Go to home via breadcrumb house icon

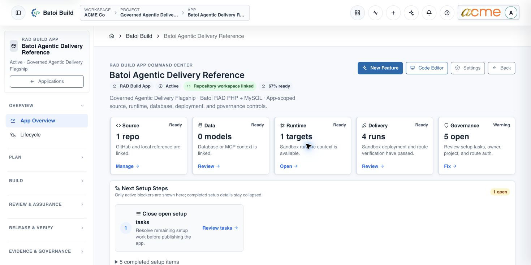point(112,36)
